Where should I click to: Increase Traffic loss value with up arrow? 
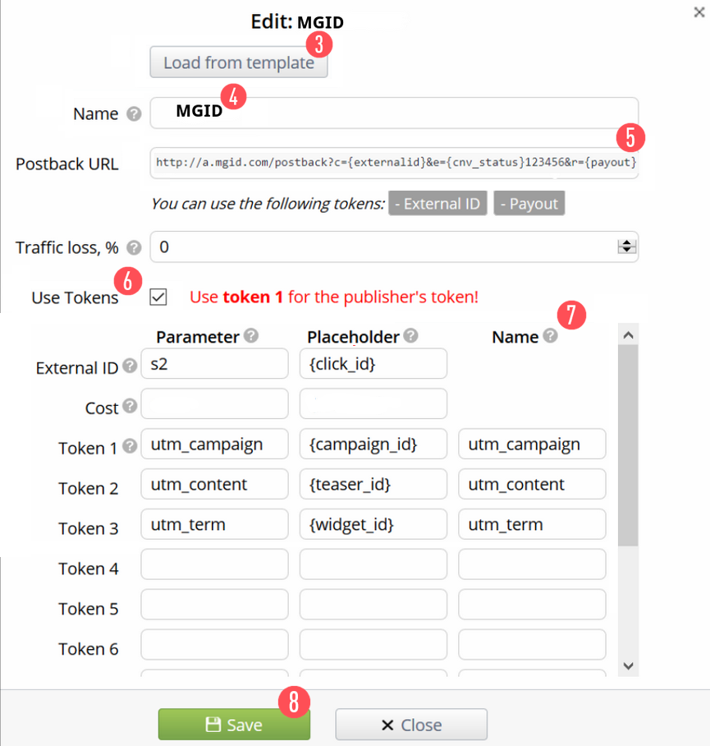tap(627, 242)
